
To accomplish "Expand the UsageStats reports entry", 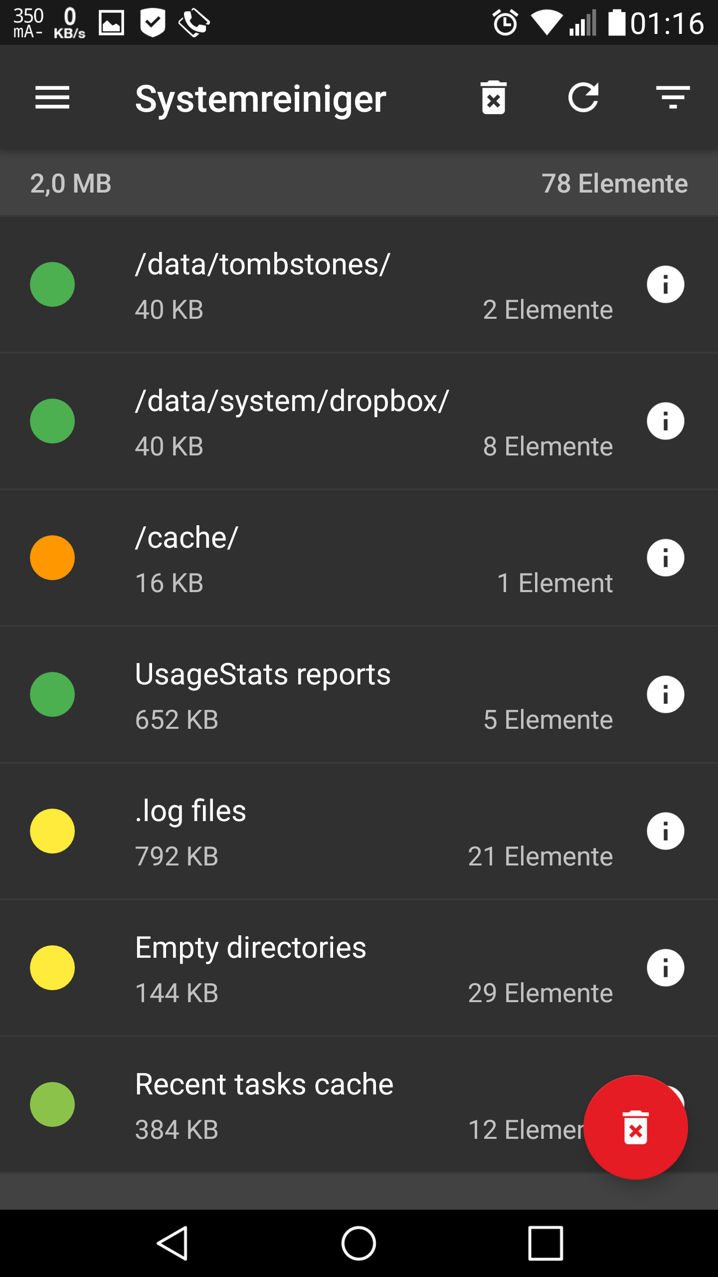I will pyautogui.click(x=349, y=694).
